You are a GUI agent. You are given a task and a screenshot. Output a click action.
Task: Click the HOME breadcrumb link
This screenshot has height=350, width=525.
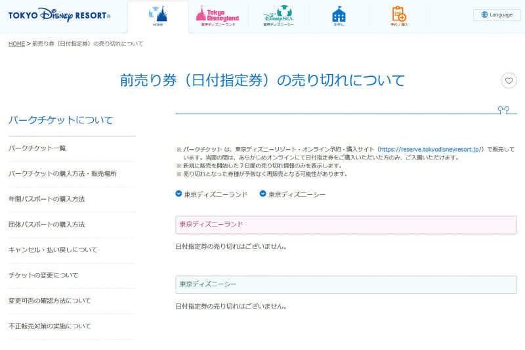coord(17,44)
